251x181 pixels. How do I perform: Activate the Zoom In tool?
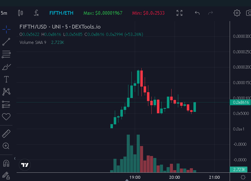6,146
